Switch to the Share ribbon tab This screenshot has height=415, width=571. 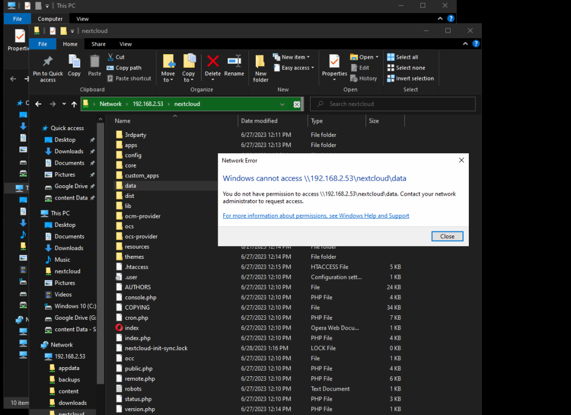tap(98, 44)
